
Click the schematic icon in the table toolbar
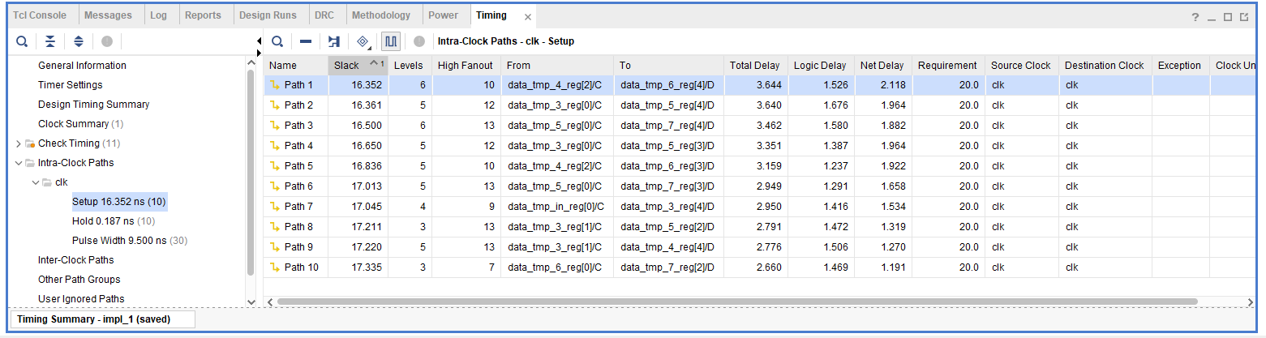click(334, 41)
